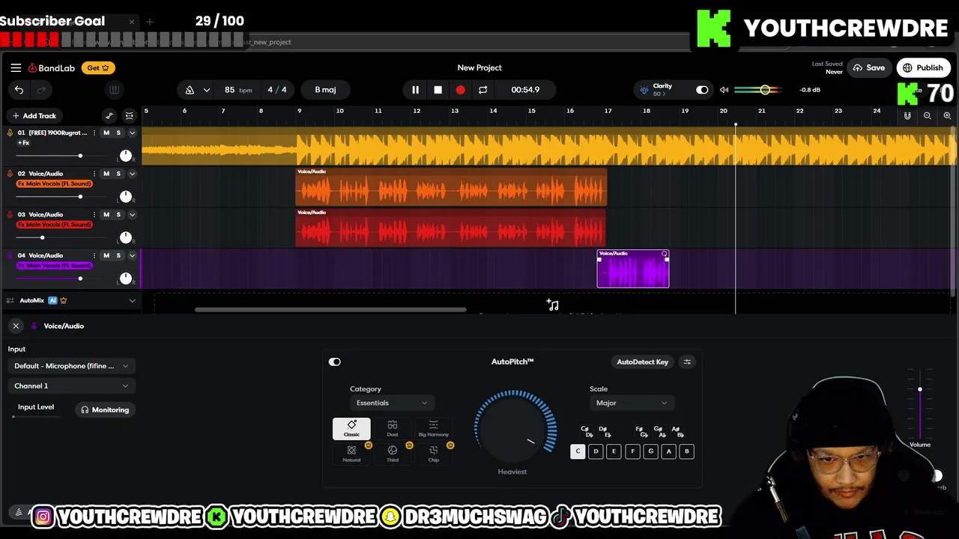The image size is (959, 539).
Task: Zoom in the timeline
Action: 947,115
